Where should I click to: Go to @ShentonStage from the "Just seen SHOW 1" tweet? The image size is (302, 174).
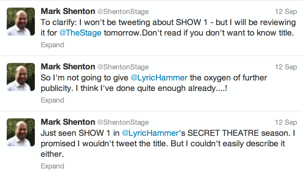123,122
